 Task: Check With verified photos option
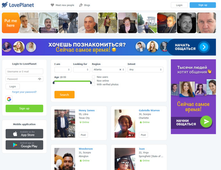(93, 84)
